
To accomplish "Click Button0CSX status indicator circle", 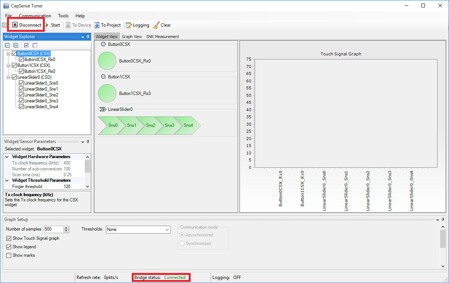I will 103,44.
